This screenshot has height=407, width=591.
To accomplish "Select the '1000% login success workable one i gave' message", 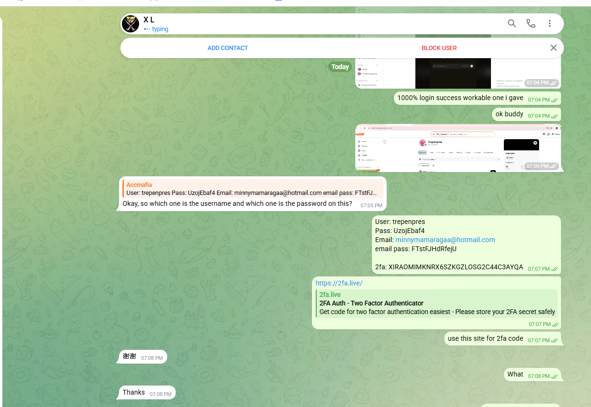I will point(477,98).
